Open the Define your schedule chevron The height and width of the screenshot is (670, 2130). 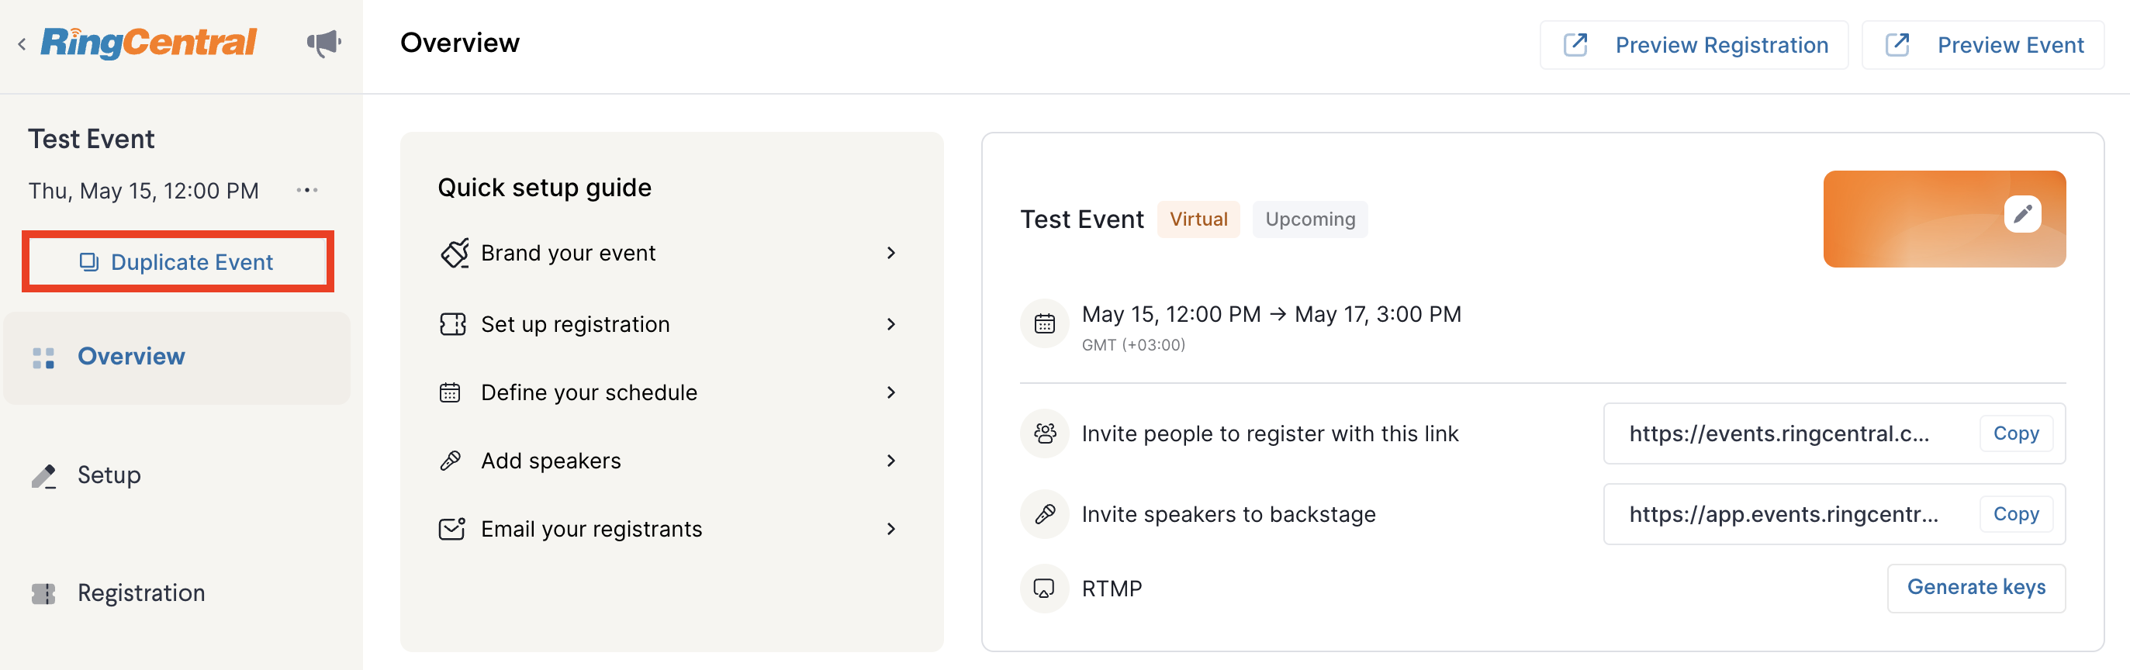tap(890, 392)
